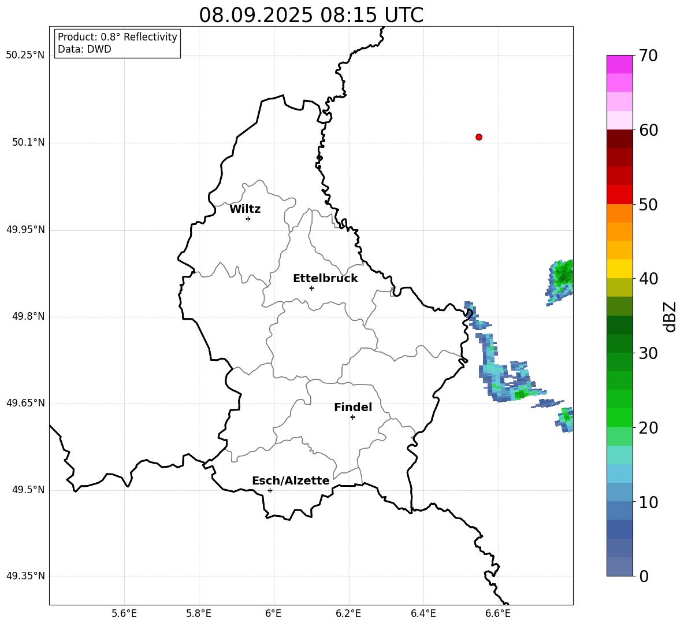Click the magenta top colorbar swatch
Viewport: 684px width, 625px height.
(x=619, y=64)
